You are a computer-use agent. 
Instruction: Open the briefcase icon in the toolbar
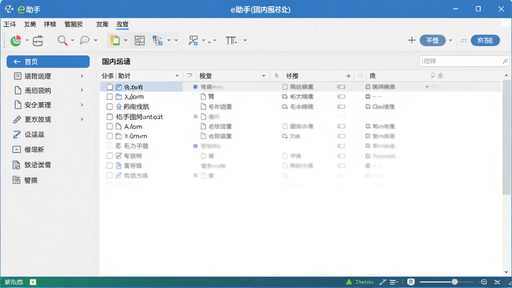(38, 40)
